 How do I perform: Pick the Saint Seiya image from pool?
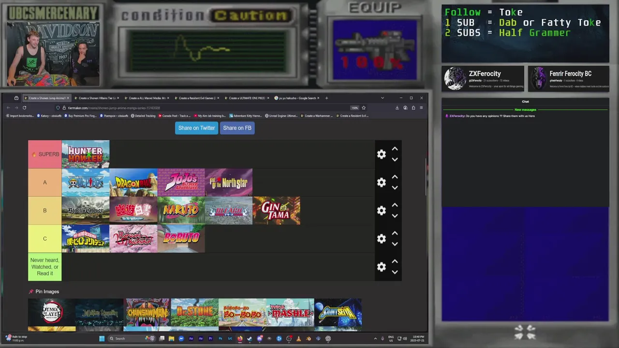click(338, 312)
